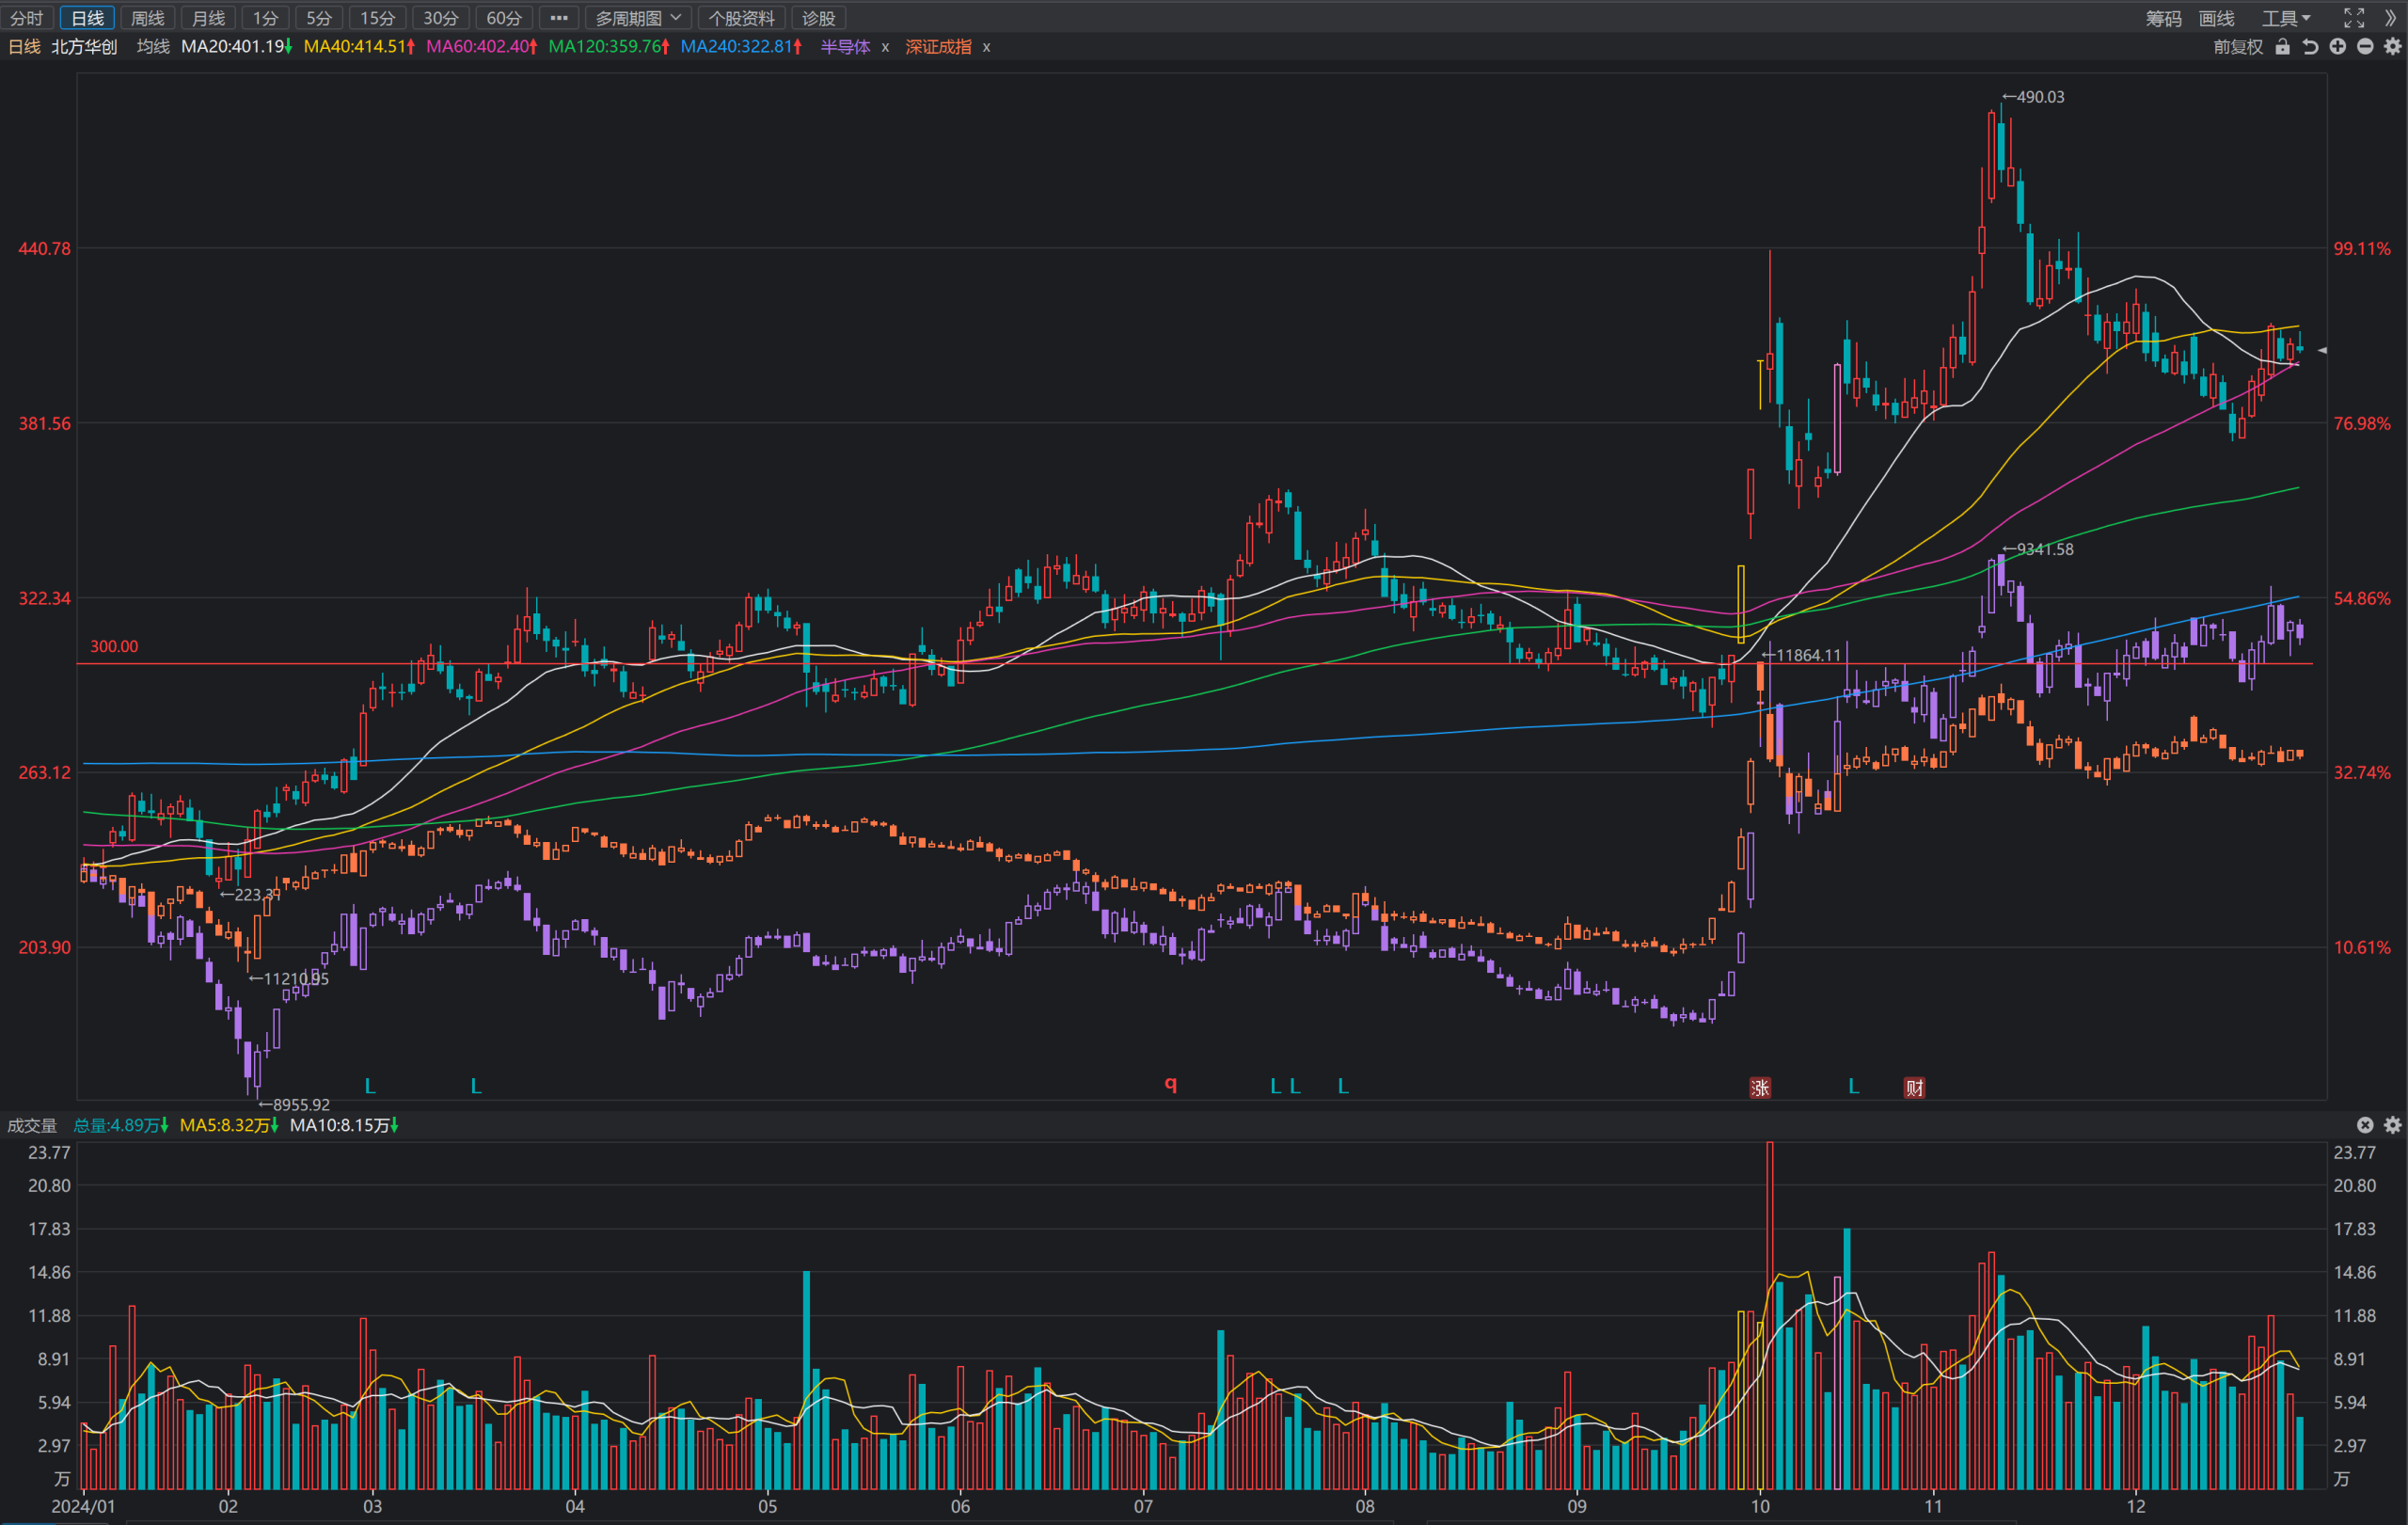Click the 筹码 button
The height and width of the screenshot is (1525, 2408).
[x=2163, y=18]
